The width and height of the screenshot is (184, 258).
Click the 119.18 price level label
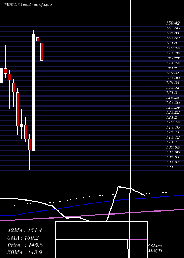173,122
